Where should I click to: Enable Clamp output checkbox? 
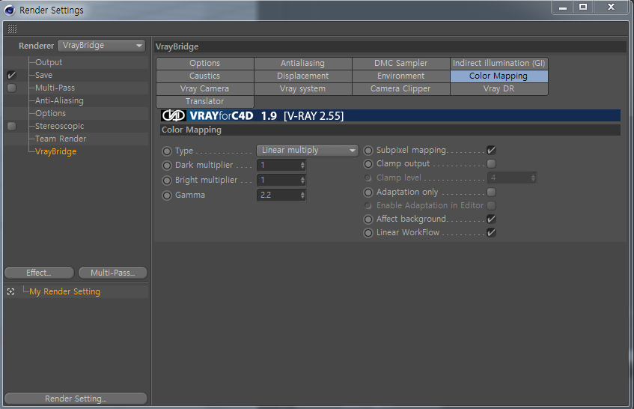coord(491,163)
